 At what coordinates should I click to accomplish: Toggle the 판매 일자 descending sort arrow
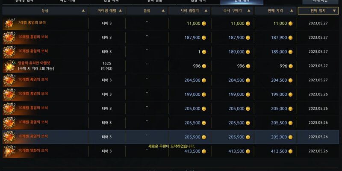334,11
